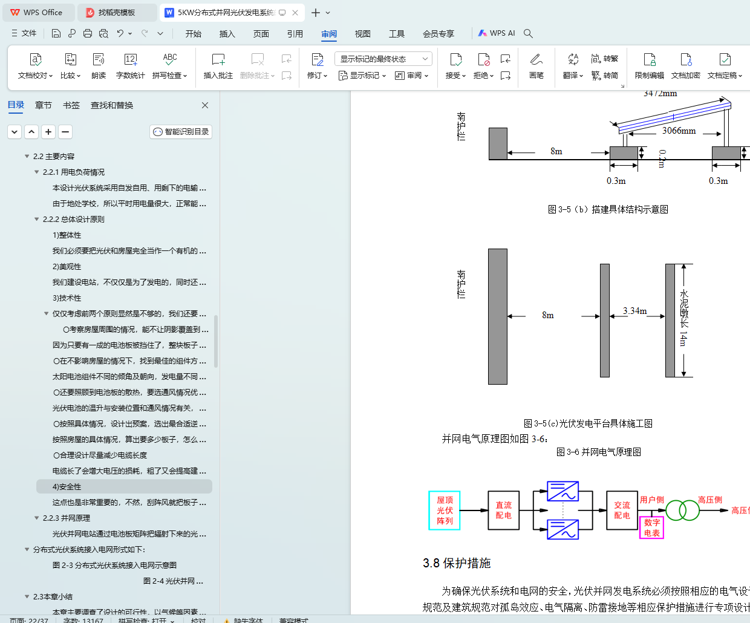Close the navigation pane with X
The width and height of the screenshot is (750, 623).
point(205,105)
